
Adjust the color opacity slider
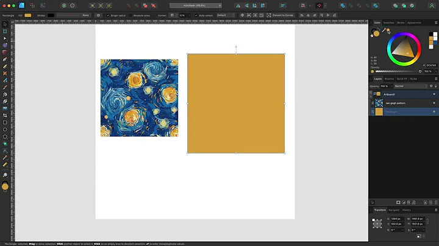pos(398,72)
